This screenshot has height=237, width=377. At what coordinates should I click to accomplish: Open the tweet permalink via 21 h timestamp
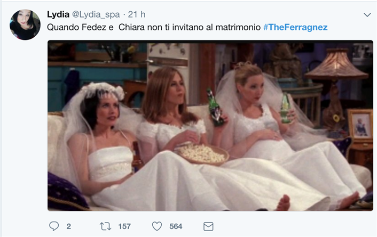(137, 14)
